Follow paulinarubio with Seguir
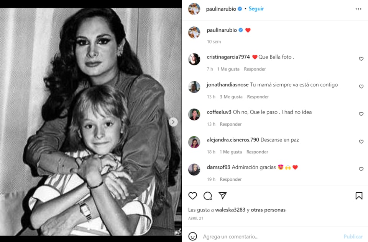Screen dimensions: 368x242 point(256,9)
